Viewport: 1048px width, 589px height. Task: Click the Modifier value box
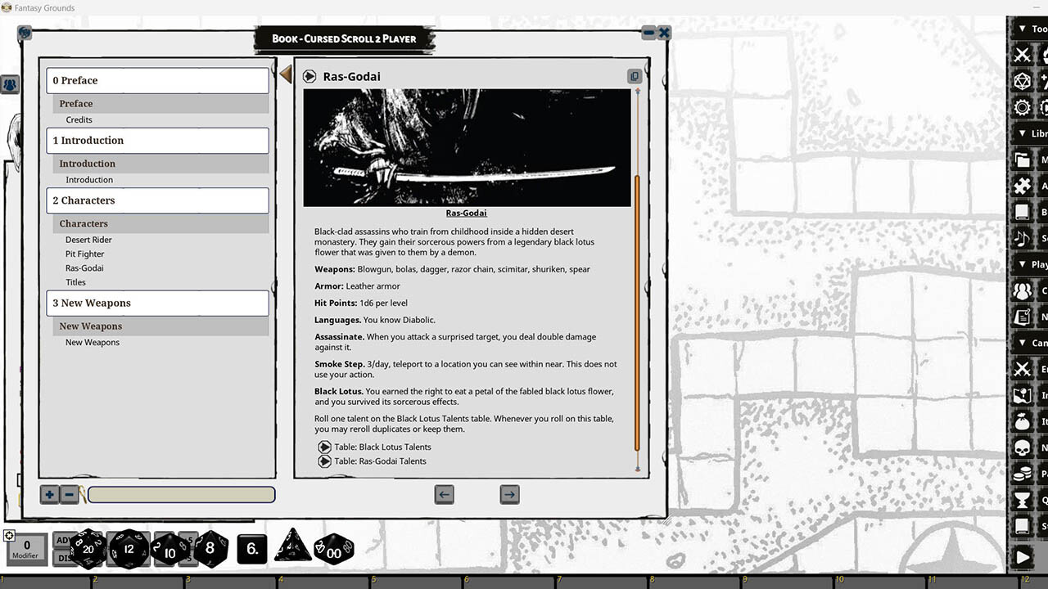click(x=27, y=549)
